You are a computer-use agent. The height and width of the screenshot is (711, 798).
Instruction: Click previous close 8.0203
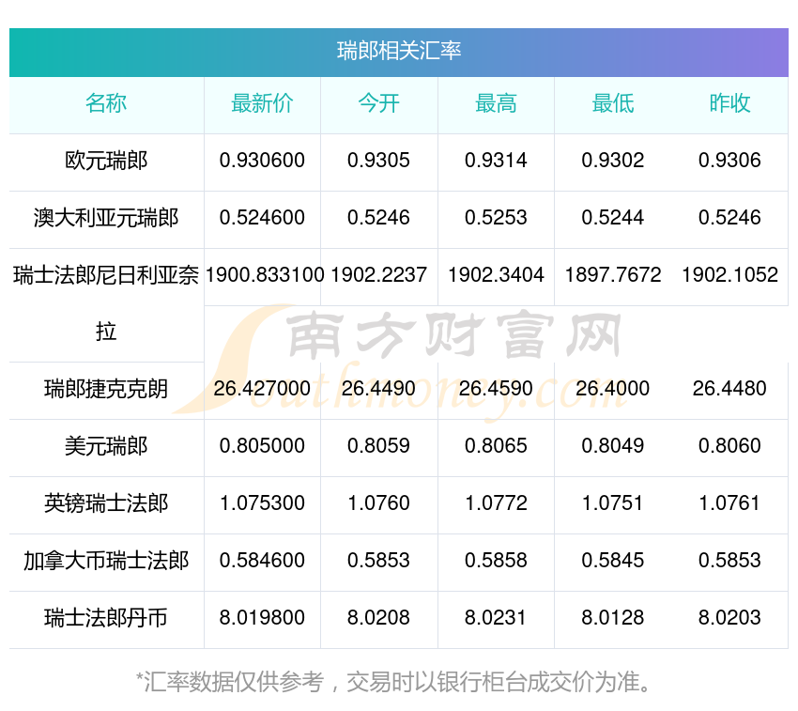pyautogui.click(x=729, y=618)
